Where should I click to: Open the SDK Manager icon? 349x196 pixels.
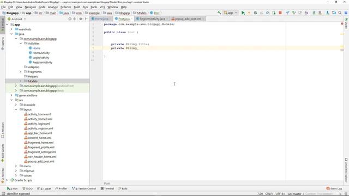point(320,13)
